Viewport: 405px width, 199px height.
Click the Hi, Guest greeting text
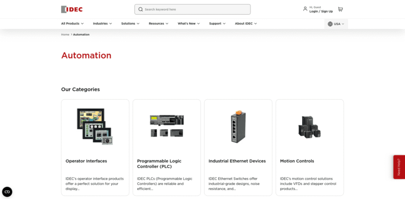315,7
